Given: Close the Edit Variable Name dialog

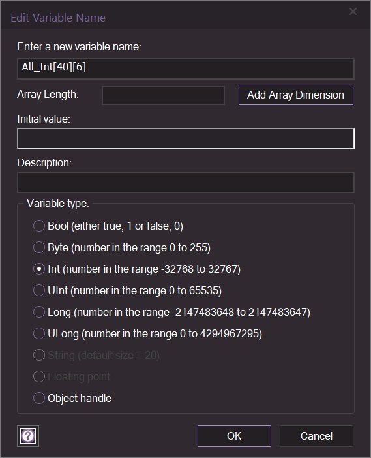Looking at the screenshot, I should pyautogui.click(x=353, y=12).
